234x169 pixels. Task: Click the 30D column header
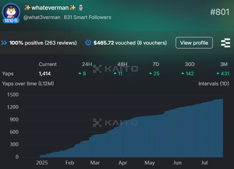pyautogui.click(x=190, y=64)
